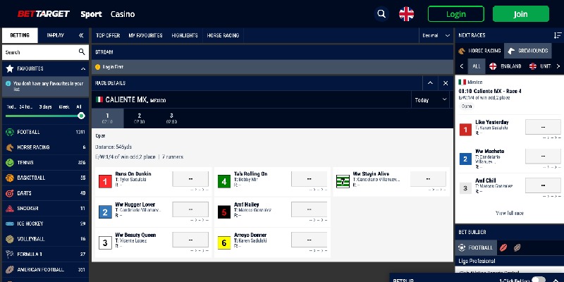Screen dimensions: 564x282
Task: Collapse the Favourites section
Action: (x=83, y=68)
